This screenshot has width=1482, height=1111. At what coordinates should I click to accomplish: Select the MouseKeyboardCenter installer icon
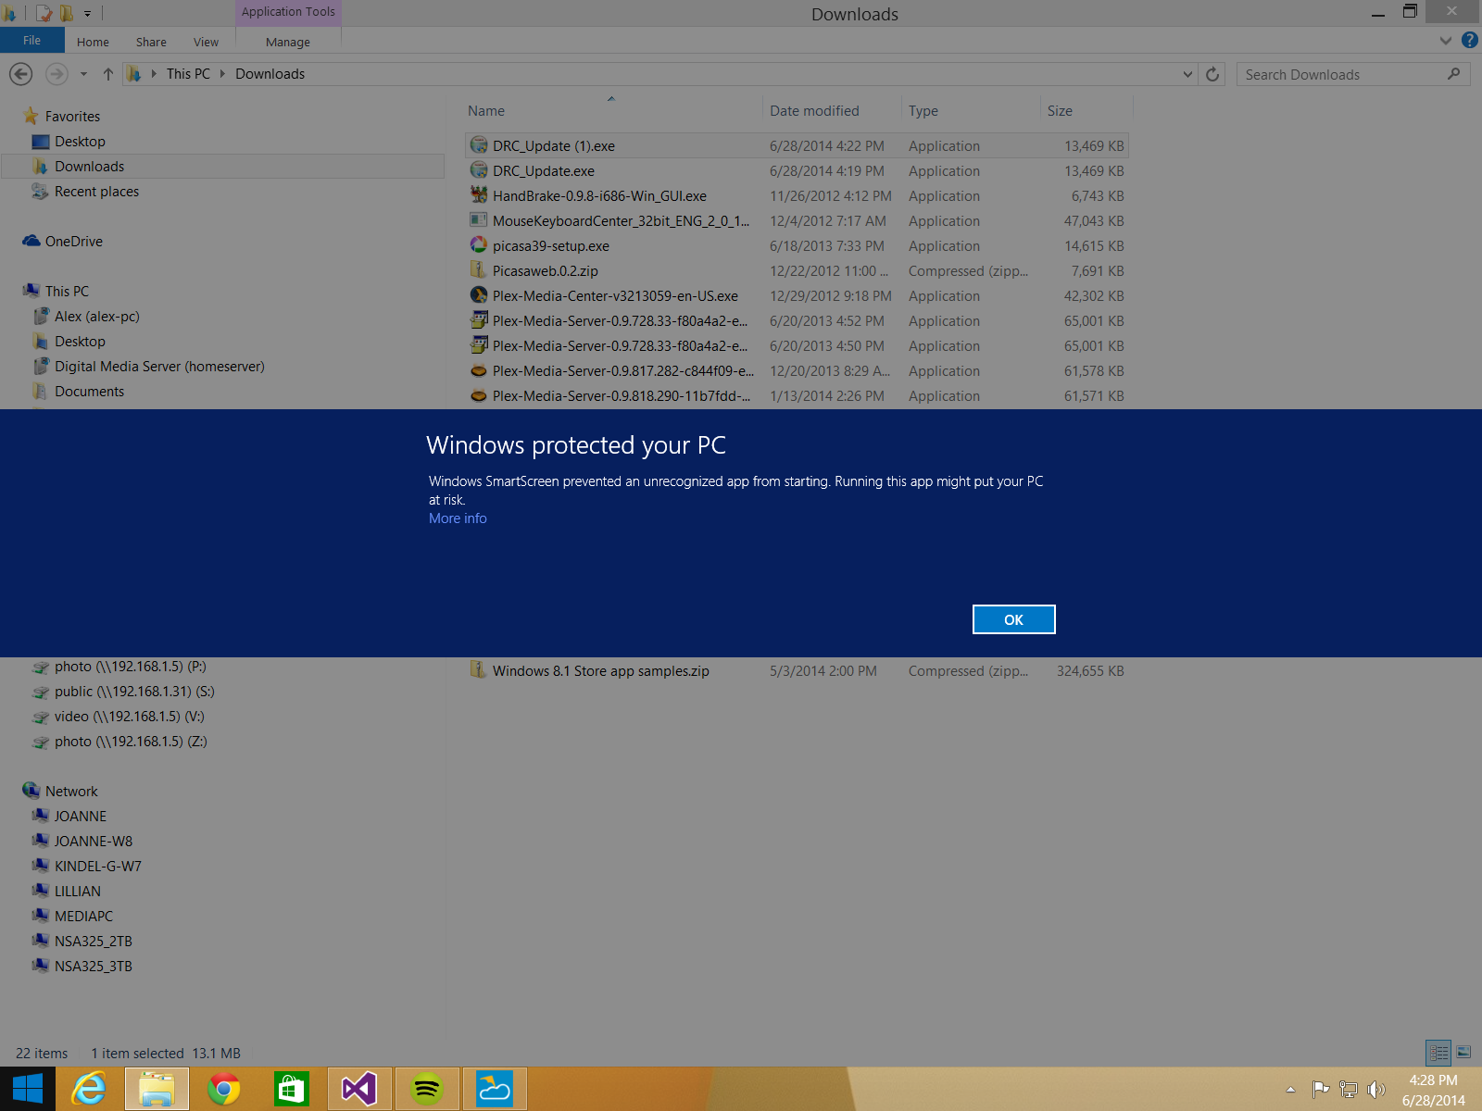479,219
